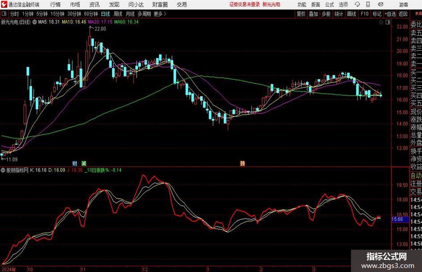Expand the 更多 periods chevron
Image resolution: width=422 pixels, height=272 pixels.
(165, 14)
